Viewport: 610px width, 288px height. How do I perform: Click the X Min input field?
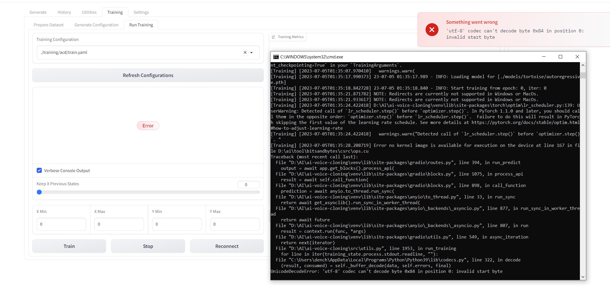61,224
